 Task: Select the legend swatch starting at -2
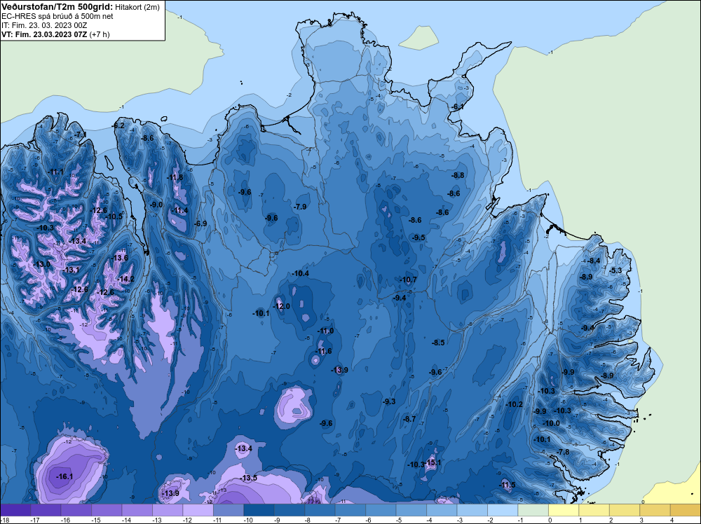pyautogui.click(x=503, y=510)
